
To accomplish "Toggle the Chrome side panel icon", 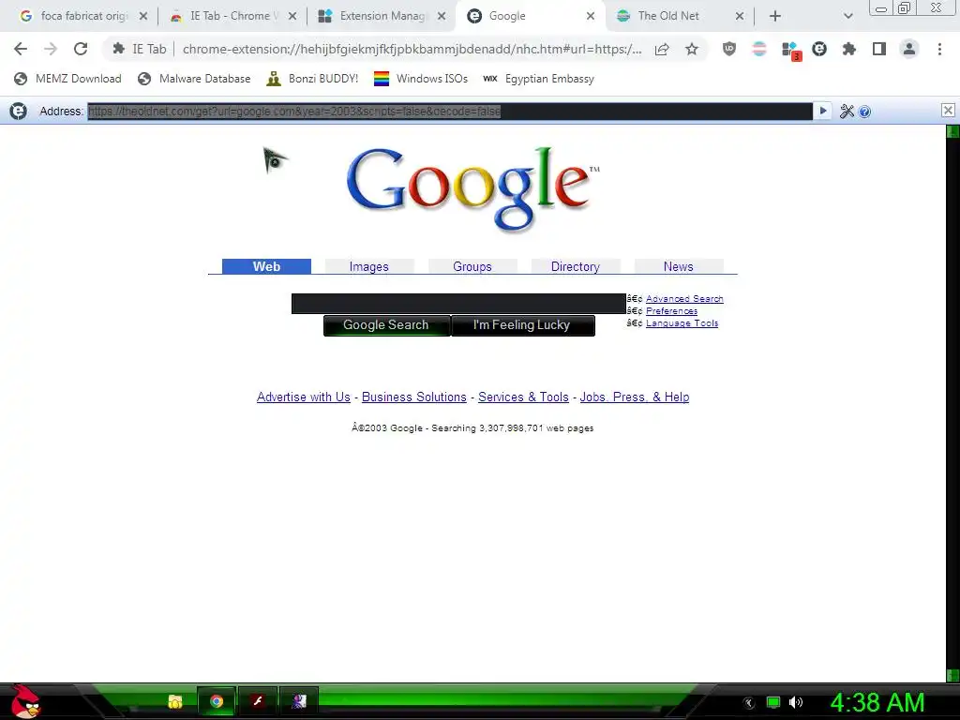I will click(879, 49).
